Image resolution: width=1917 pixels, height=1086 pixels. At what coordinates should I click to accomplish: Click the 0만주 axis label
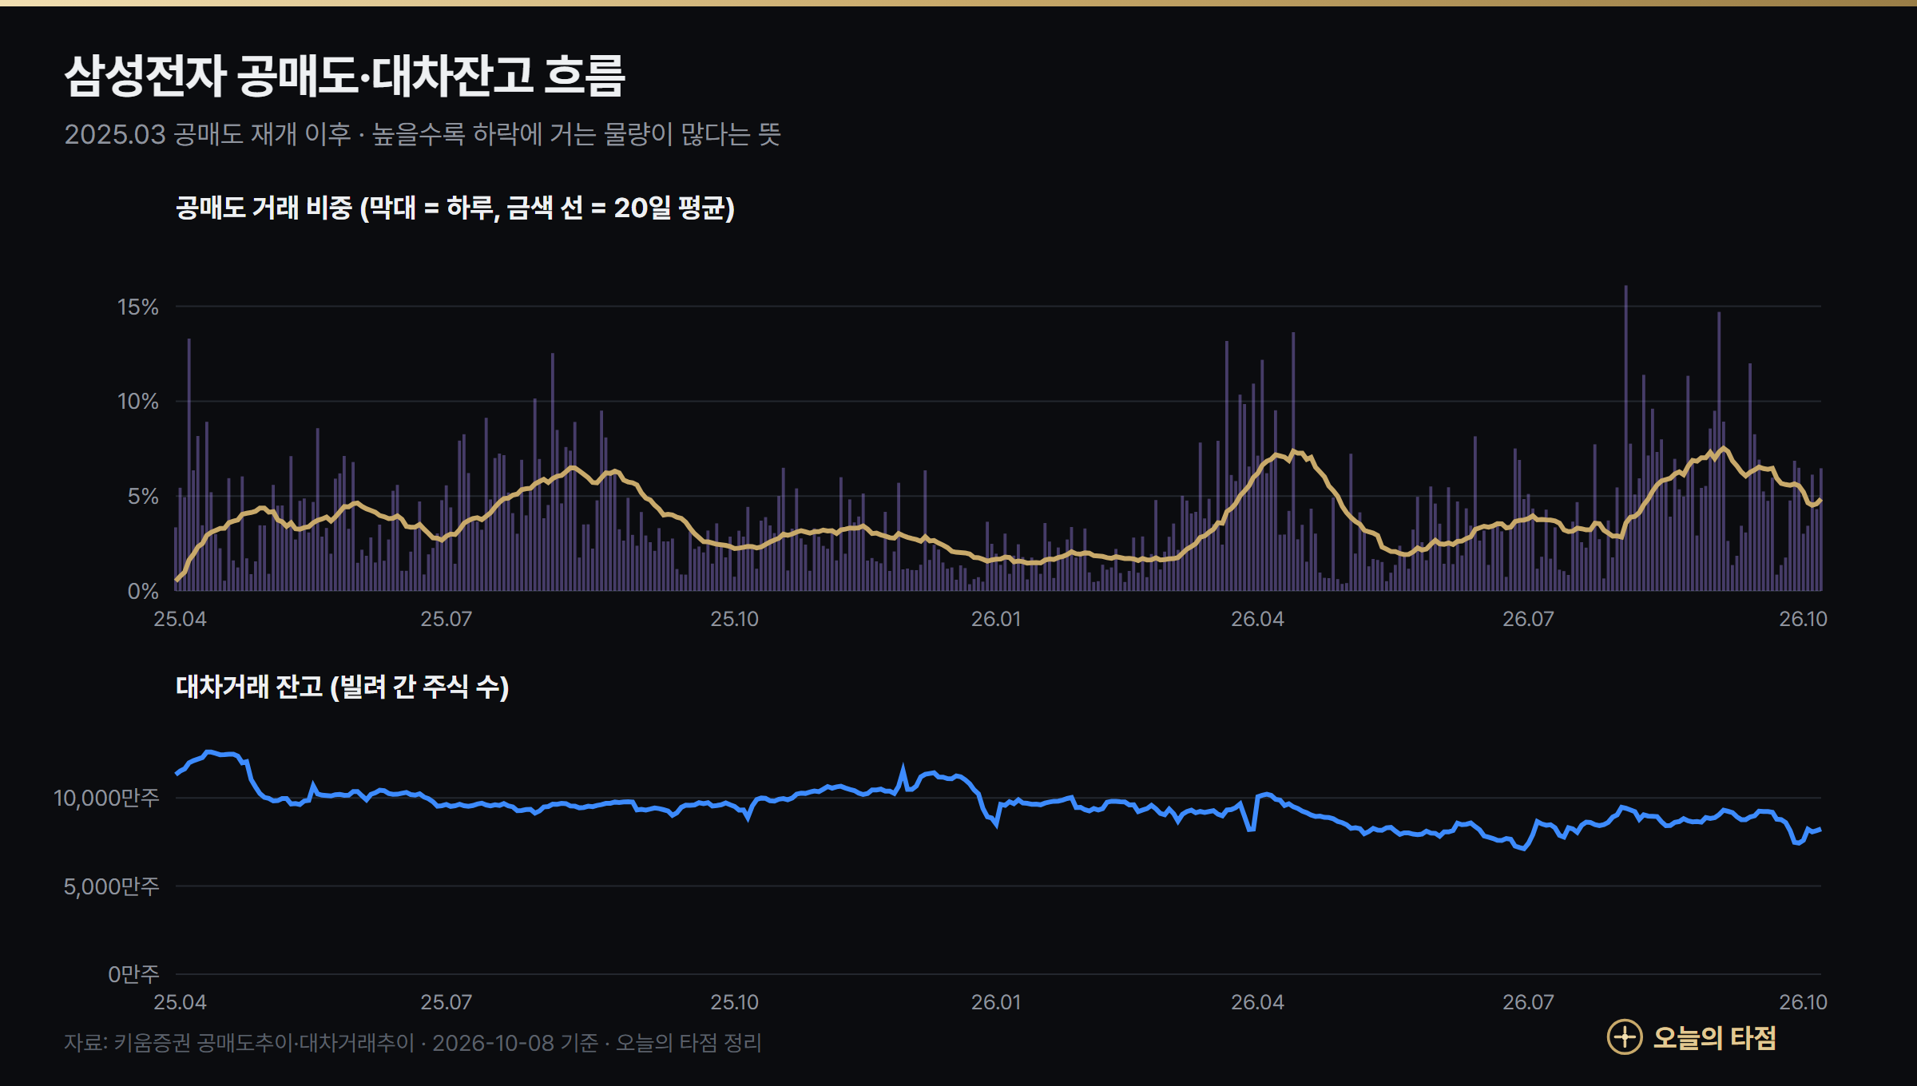click(x=133, y=974)
